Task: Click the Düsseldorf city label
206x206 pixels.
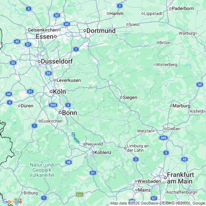Action: click(x=57, y=61)
